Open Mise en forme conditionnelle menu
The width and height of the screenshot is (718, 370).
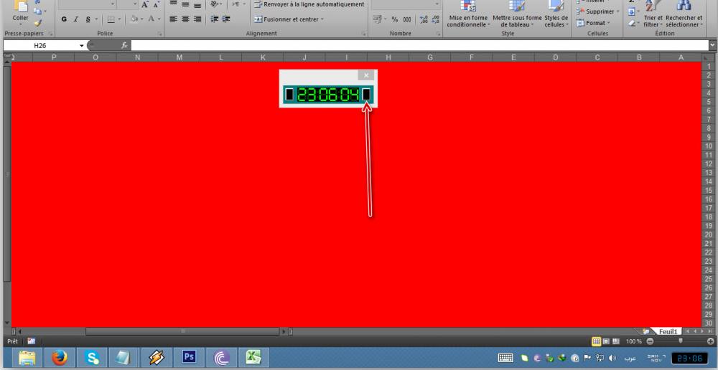[468, 14]
